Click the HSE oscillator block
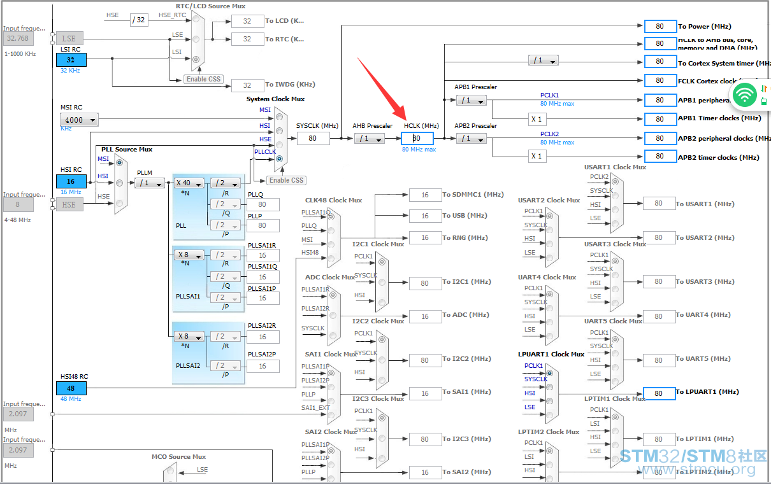 coord(69,204)
